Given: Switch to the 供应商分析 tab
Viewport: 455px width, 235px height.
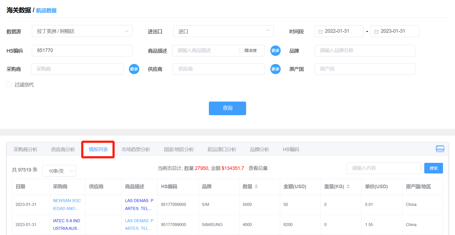Looking at the screenshot, I should tap(63, 149).
